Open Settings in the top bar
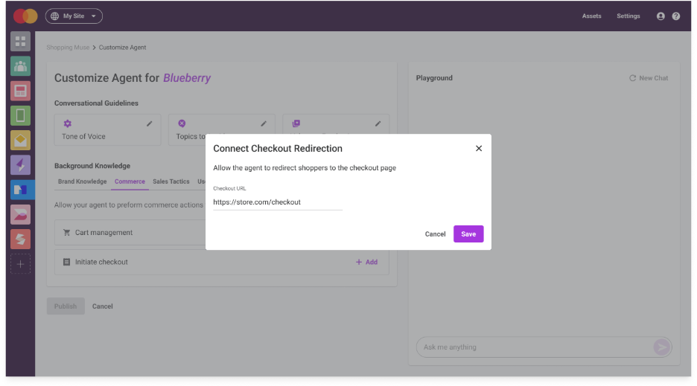 coord(628,16)
